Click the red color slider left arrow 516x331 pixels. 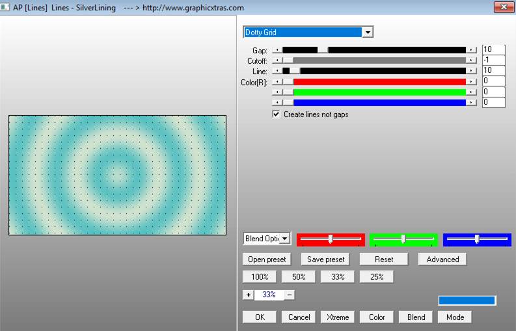(x=277, y=81)
